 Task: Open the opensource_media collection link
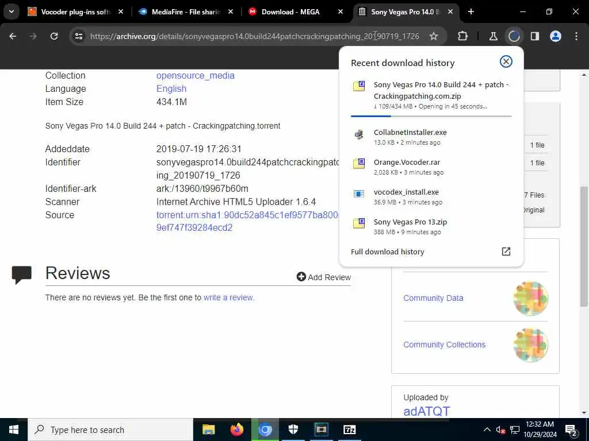coord(196,75)
